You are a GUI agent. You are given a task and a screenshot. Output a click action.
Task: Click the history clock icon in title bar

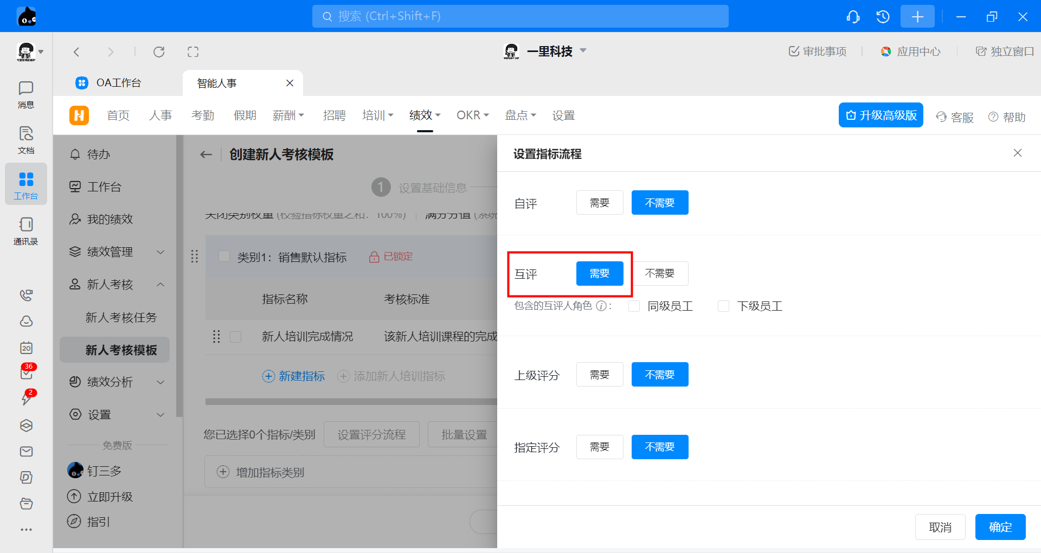click(x=883, y=17)
